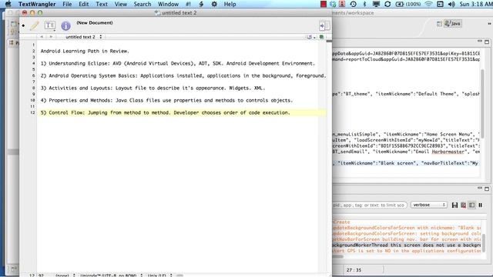Open the Help menu
This screenshot has width=493, height=277.
point(230,4)
